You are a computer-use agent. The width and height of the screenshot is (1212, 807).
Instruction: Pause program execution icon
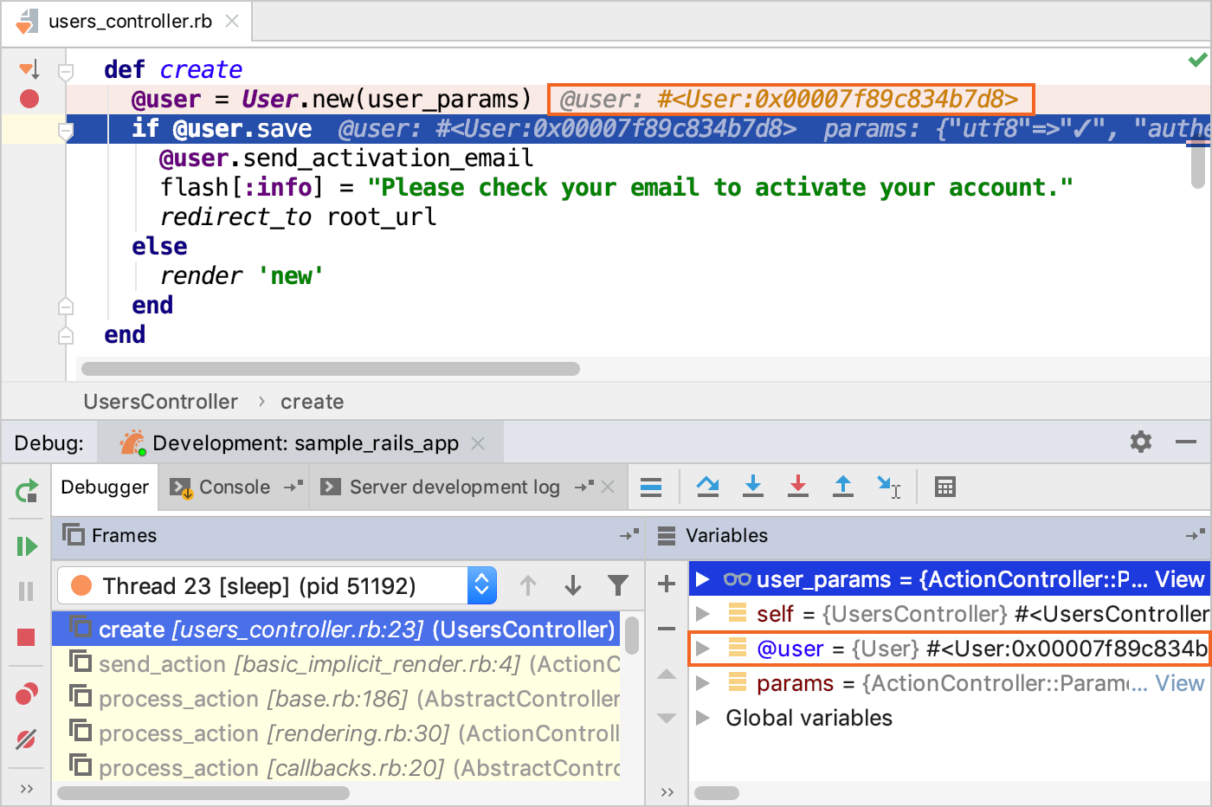tap(26, 591)
